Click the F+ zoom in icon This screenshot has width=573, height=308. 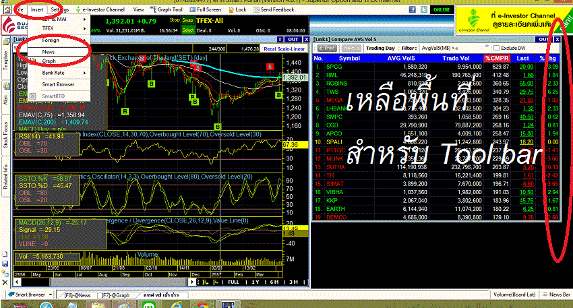[206, 282]
